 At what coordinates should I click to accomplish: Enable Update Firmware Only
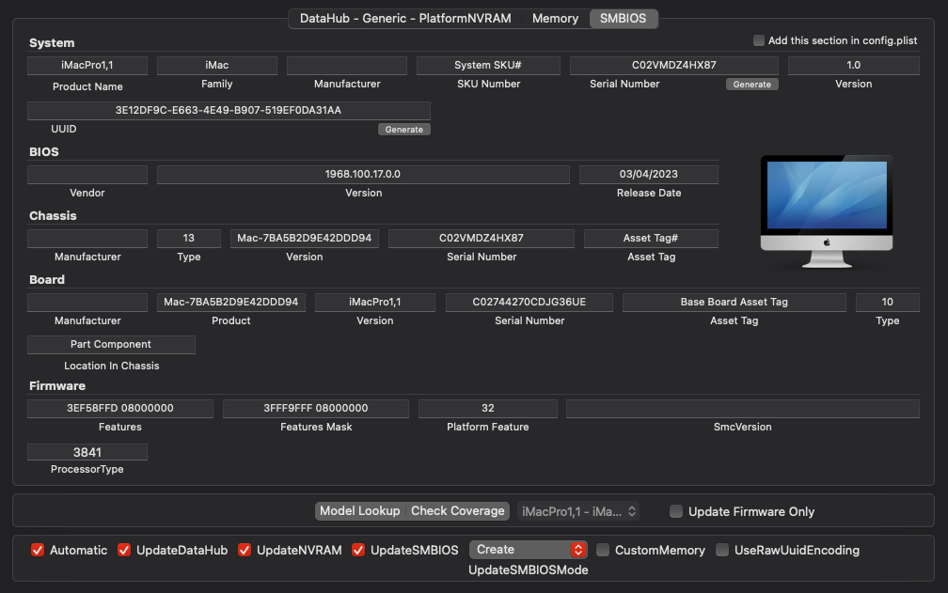(675, 511)
